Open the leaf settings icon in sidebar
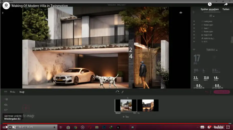The image size is (233, 130). pyautogui.click(x=6, y=110)
